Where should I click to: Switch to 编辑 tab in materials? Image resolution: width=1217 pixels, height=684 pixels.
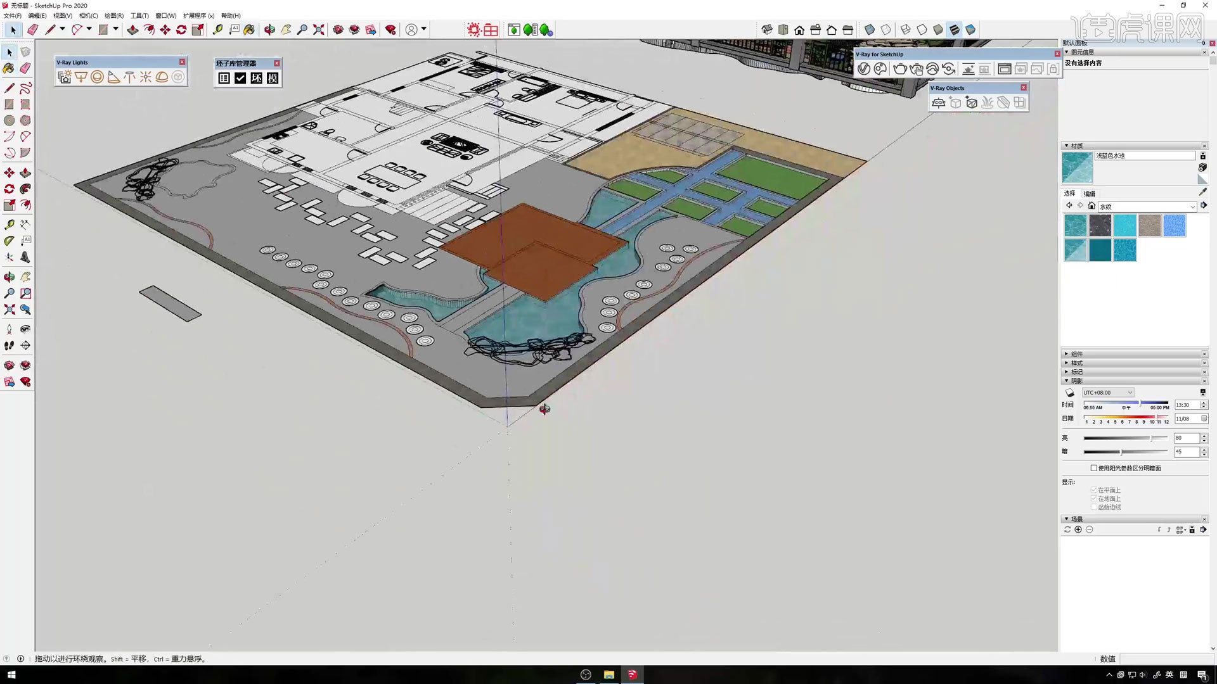1089,194
